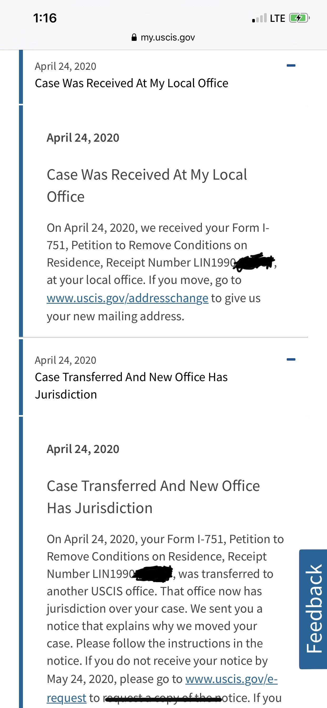Tap the blacked-out receipt number in the case-transferred paragraph
Screen dimensions: 327x708
[153, 574]
